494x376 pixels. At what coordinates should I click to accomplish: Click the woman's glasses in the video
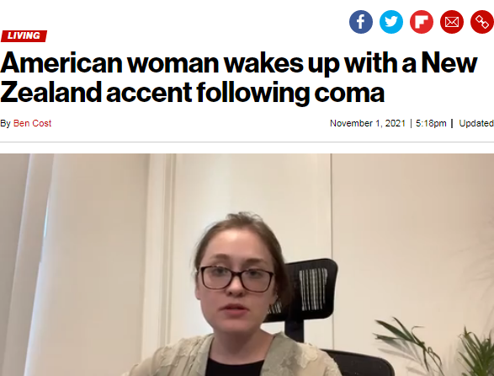tap(236, 278)
